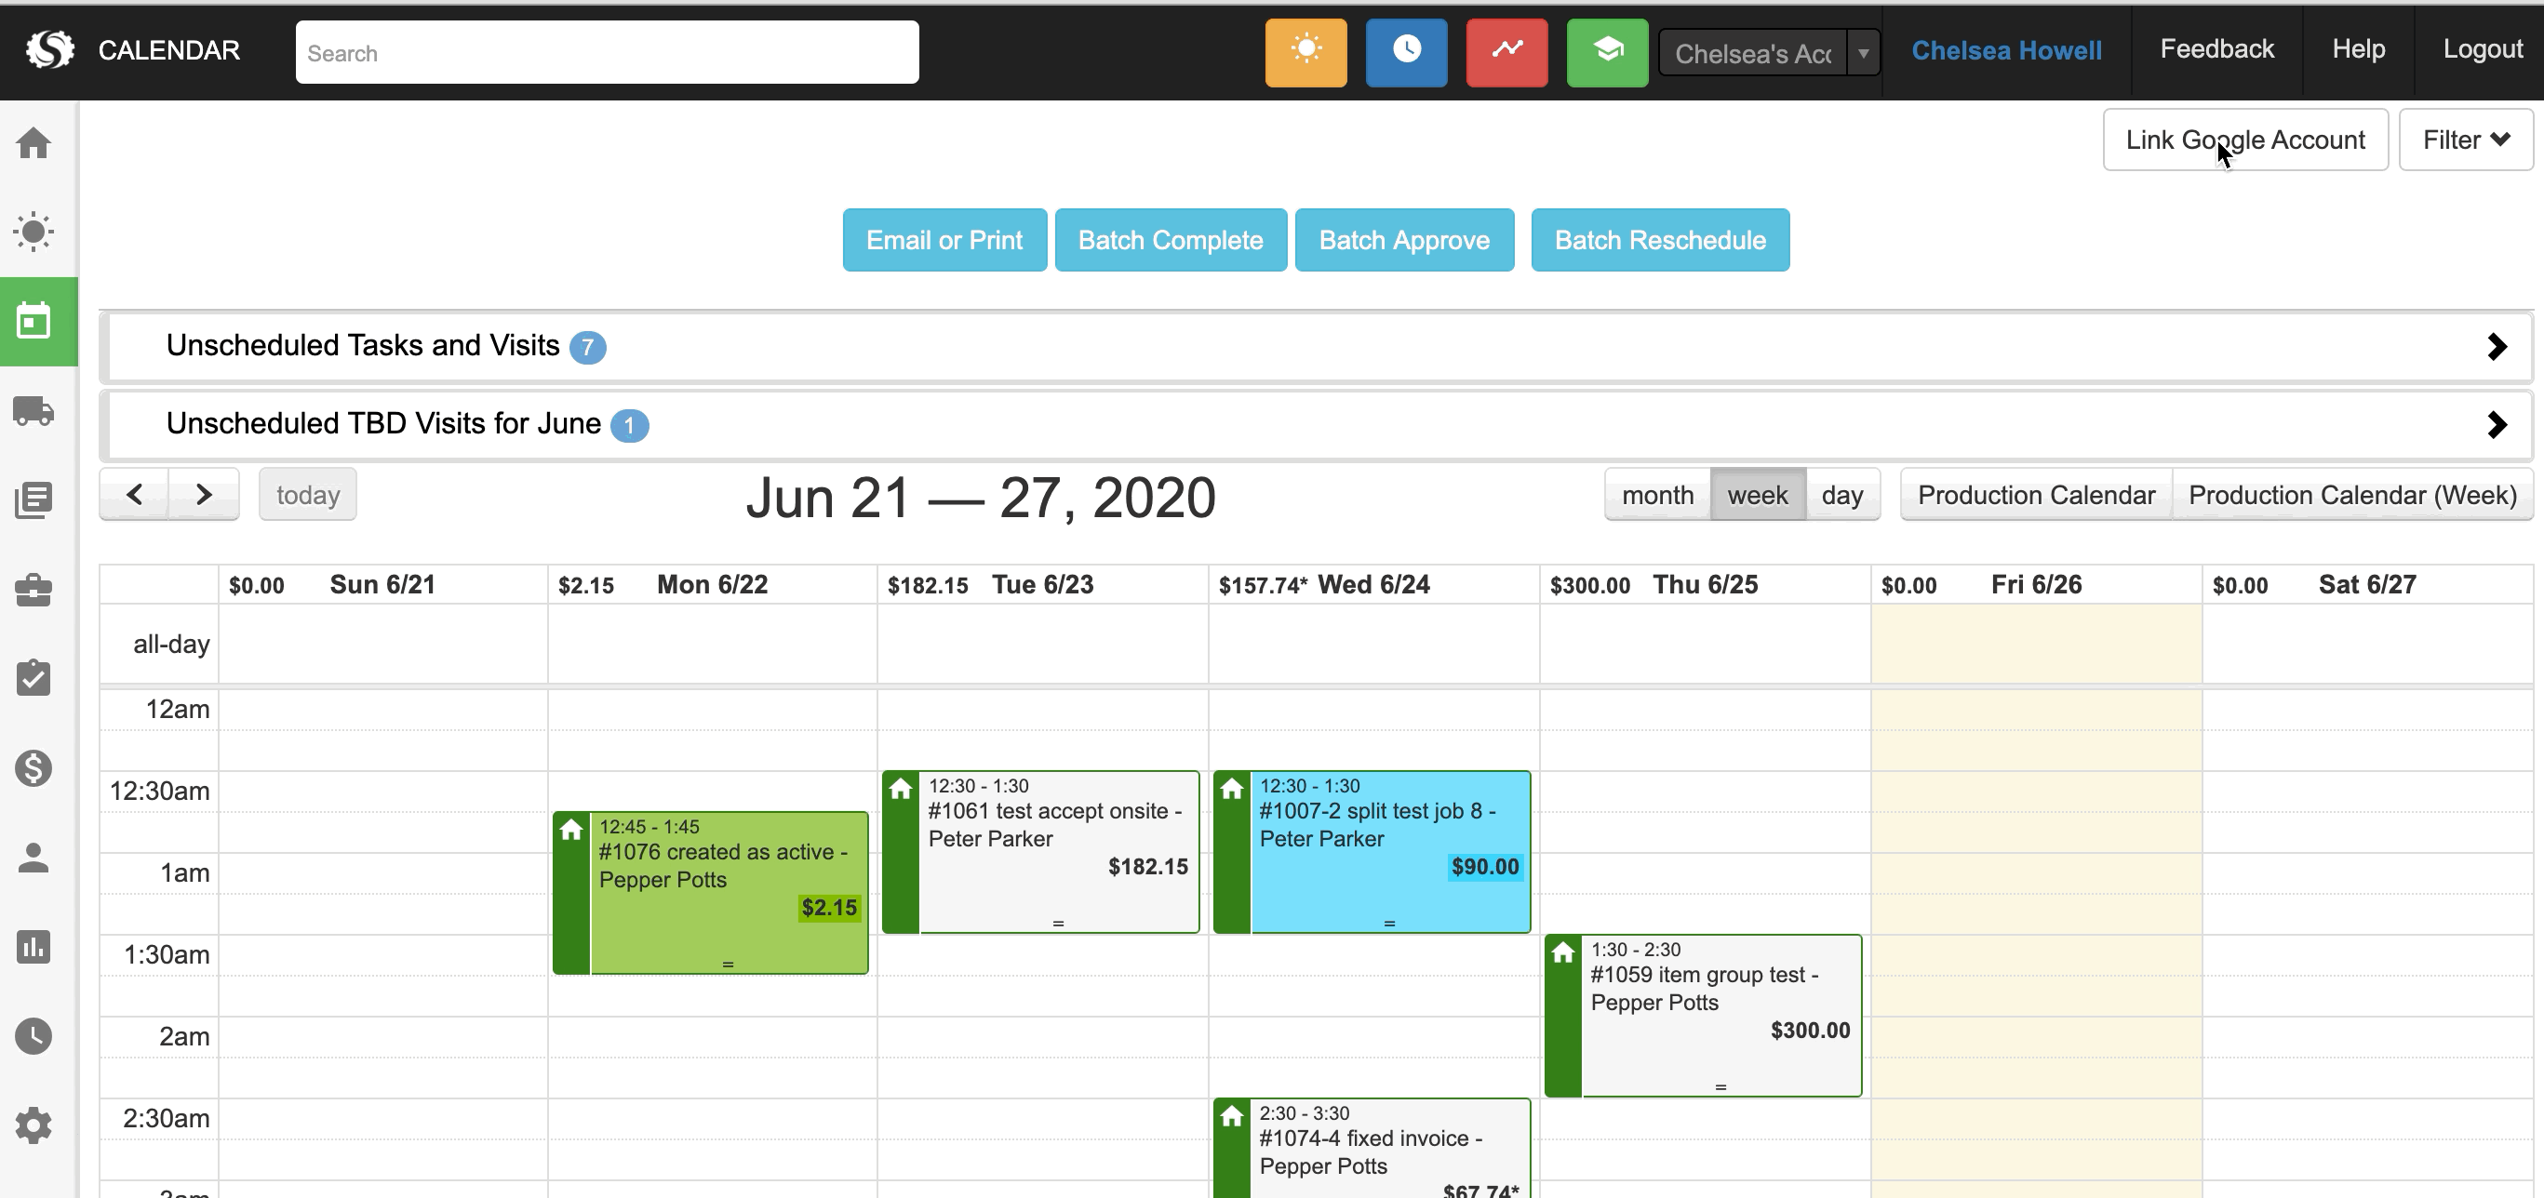Select the week view toggle
The height and width of the screenshot is (1198, 2544).
point(1757,495)
